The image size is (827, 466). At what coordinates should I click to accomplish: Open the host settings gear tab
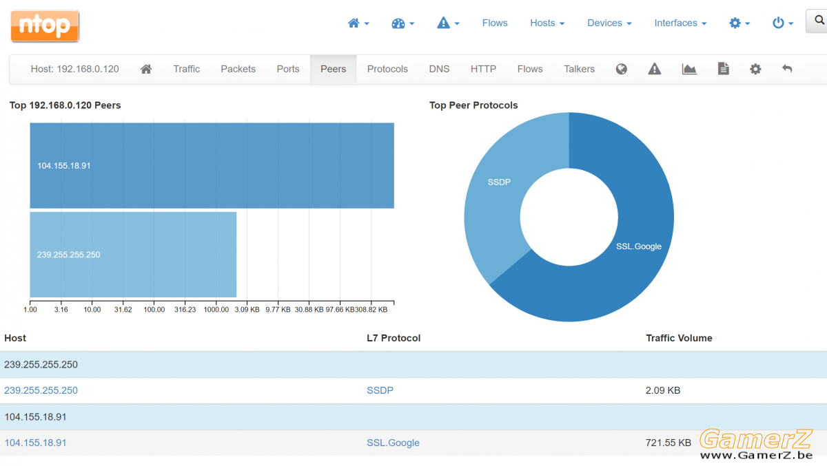pos(755,69)
